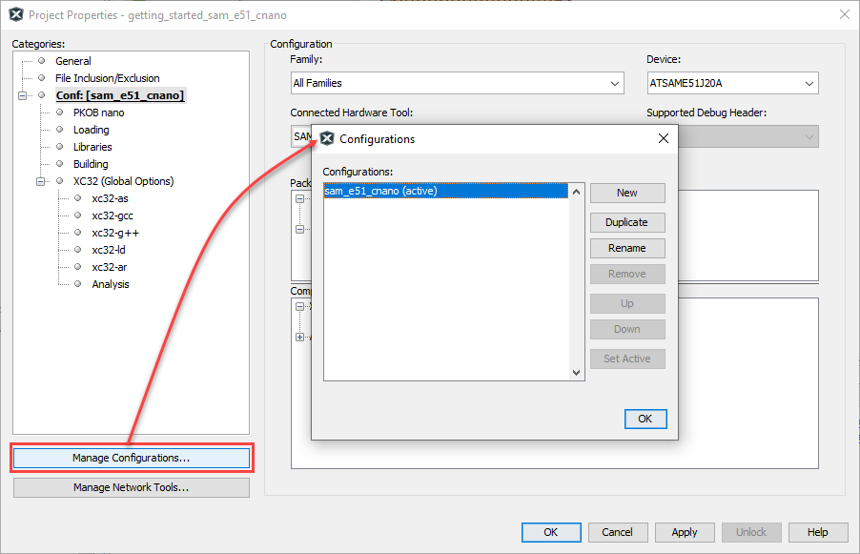The height and width of the screenshot is (554, 860).
Task: Click Apply in Project Properties
Action: coord(684,532)
